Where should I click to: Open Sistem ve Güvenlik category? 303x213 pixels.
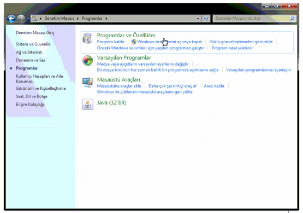pos(33,44)
